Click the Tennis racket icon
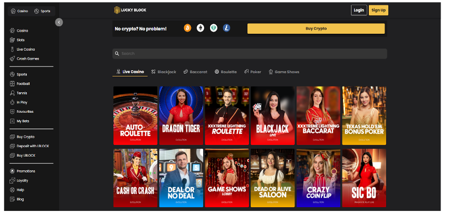 click(x=12, y=93)
